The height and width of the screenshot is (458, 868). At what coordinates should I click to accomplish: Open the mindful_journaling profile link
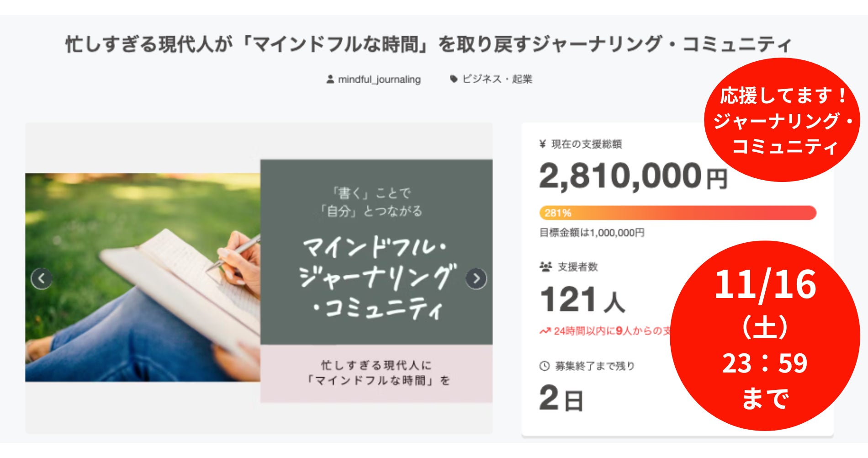point(379,80)
